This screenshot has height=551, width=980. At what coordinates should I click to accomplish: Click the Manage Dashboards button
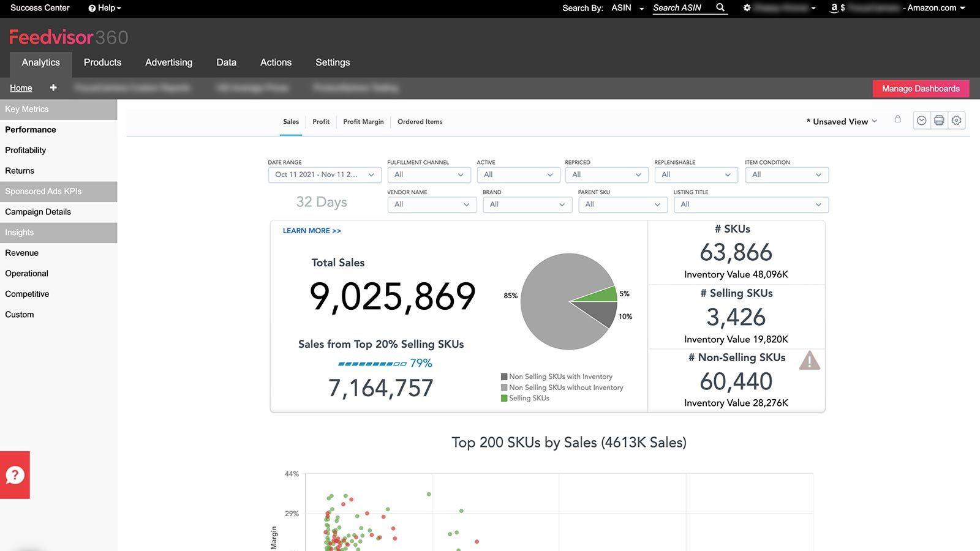point(921,88)
